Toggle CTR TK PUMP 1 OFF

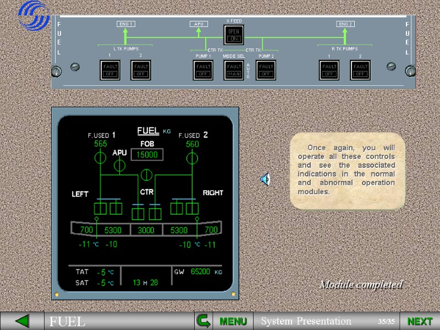tap(202, 70)
